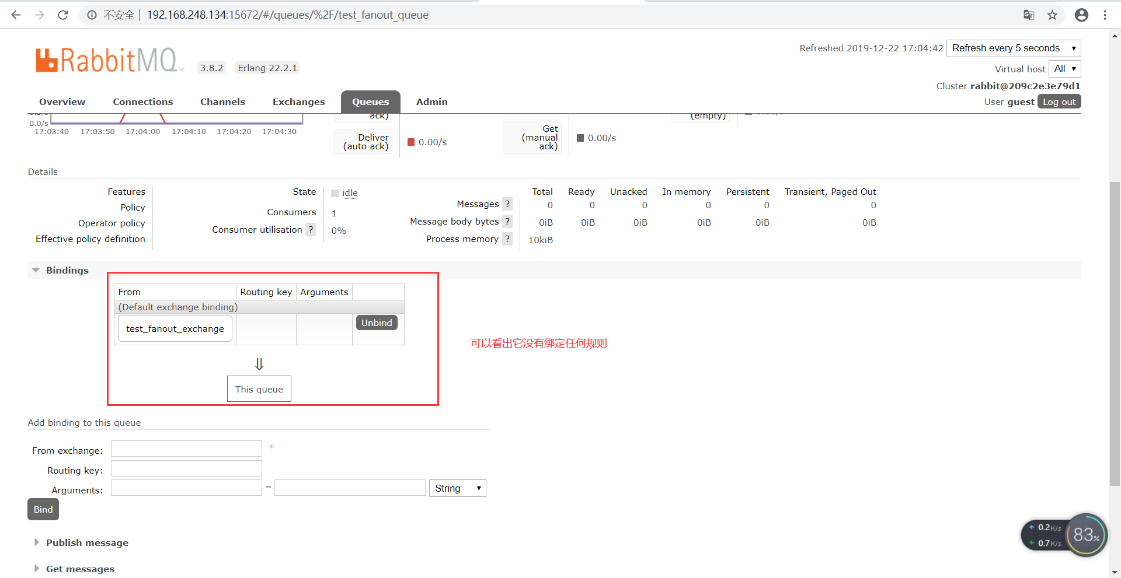This screenshot has width=1121, height=578.
Task: Click the Log out button
Action: click(x=1059, y=101)
